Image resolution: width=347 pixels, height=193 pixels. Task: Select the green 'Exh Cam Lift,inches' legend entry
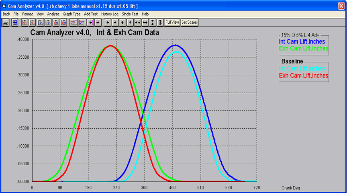(304, 48)
